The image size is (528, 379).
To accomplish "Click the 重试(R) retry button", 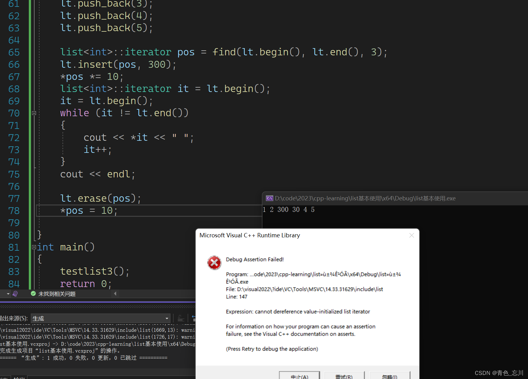I will 344,375.
